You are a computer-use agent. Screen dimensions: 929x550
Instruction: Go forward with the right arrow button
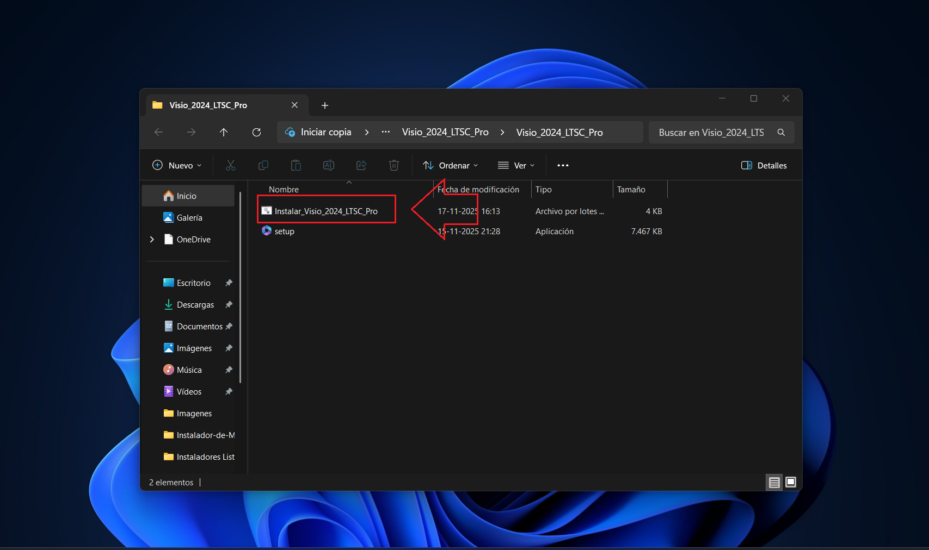click(191, 132)
